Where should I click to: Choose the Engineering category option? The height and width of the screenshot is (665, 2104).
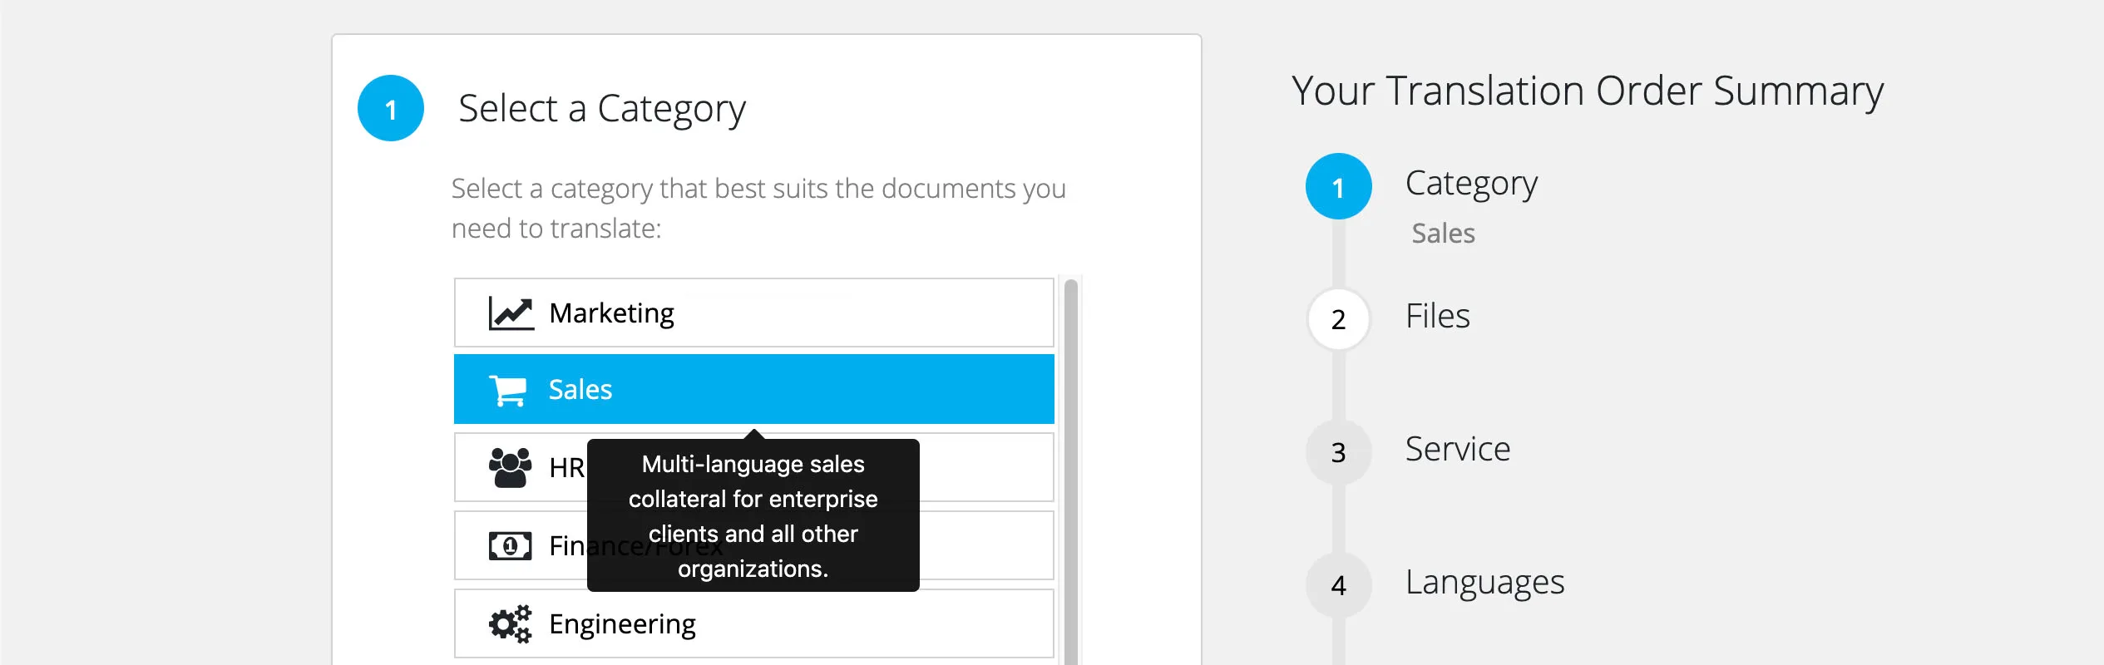[753, 624]
